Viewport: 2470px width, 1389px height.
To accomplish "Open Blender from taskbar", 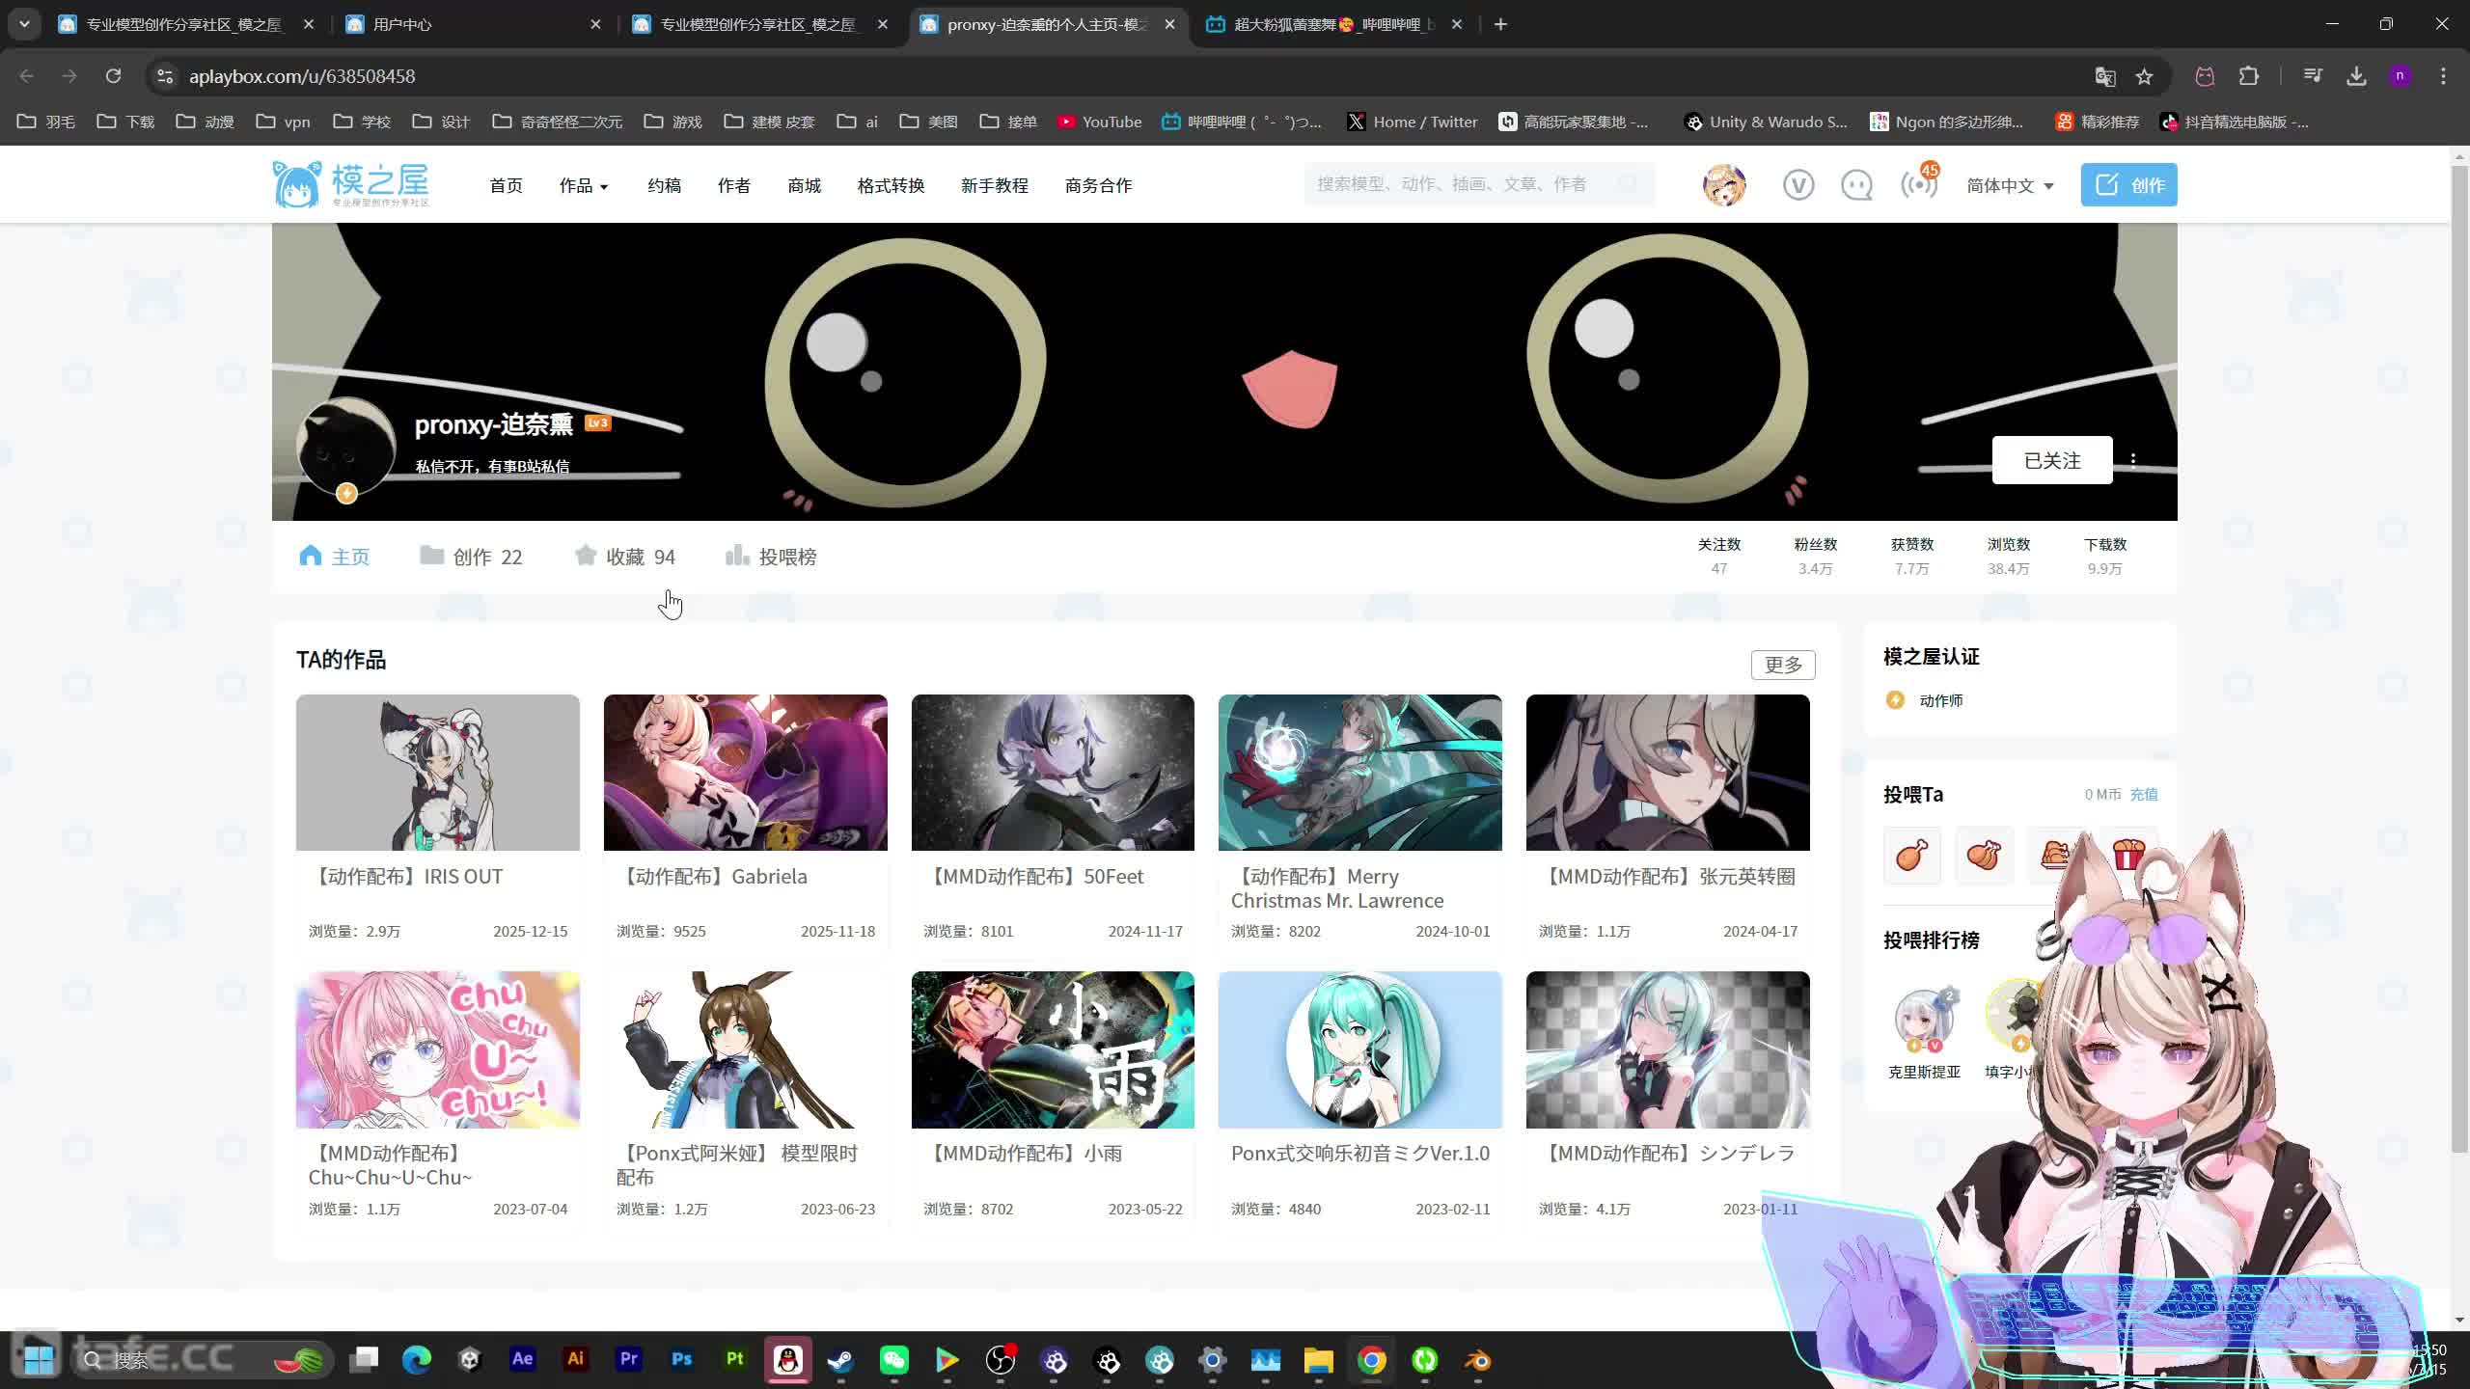I will pyautogui.click(x=1477, y=1360).
